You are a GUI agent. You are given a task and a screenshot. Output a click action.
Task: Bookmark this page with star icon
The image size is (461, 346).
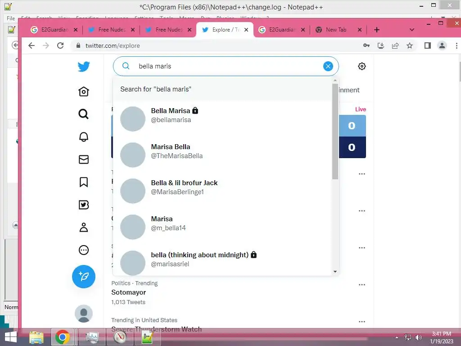(410, 46)
